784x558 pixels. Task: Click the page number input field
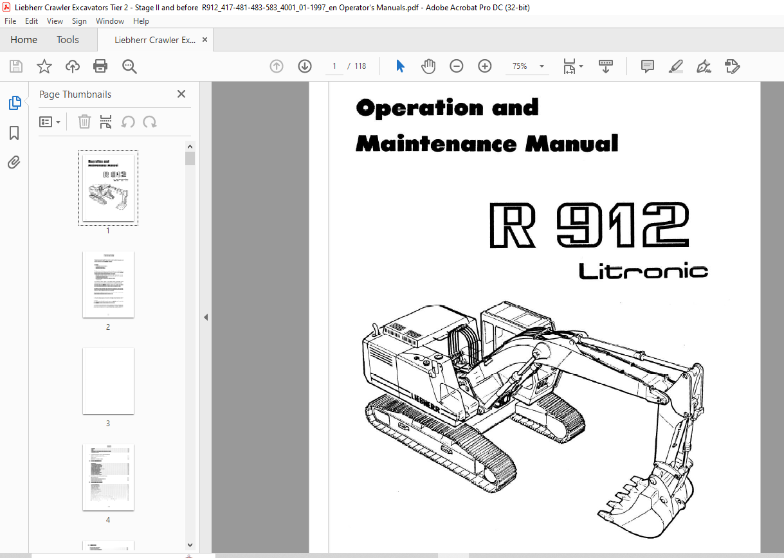[334, 66]
